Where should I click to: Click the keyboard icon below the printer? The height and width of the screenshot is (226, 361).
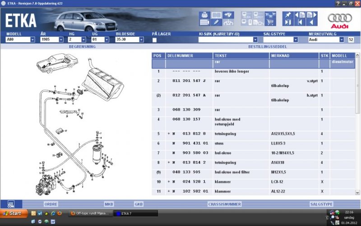pyautogui.click(x=204, y=22)
